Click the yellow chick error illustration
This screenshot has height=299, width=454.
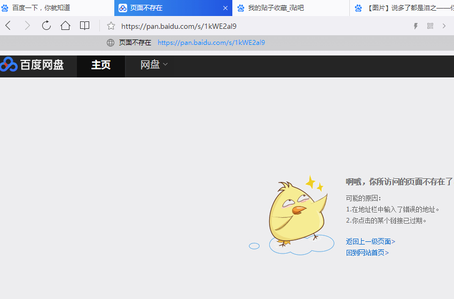coord(298,214)
